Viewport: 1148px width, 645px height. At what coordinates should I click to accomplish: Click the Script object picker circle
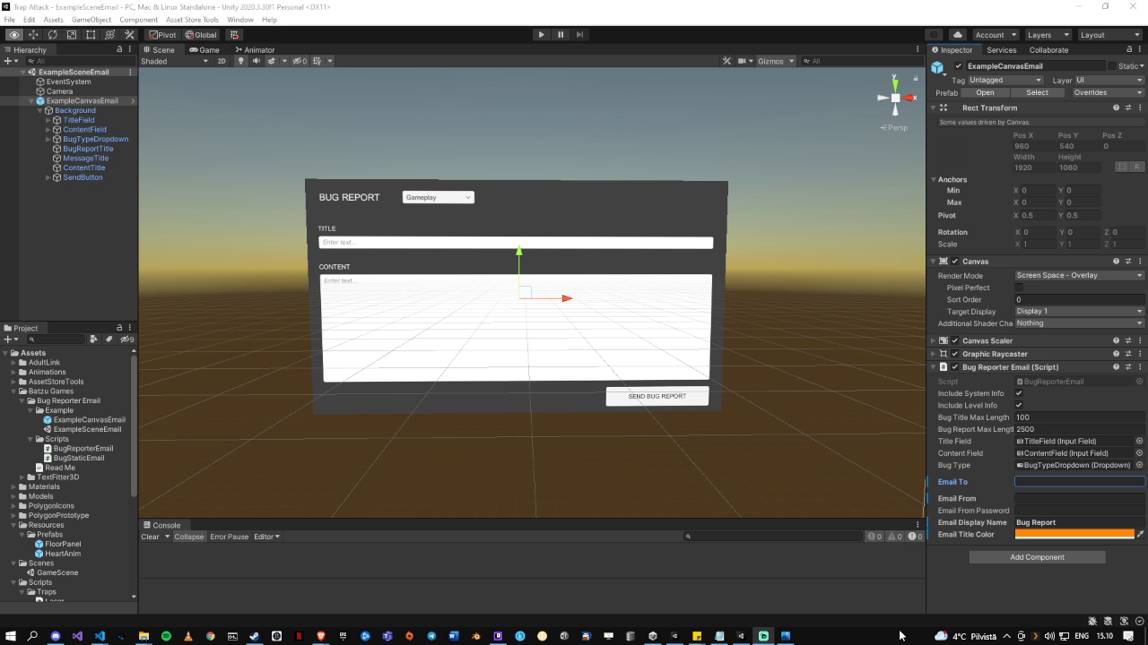(1140, 382)
